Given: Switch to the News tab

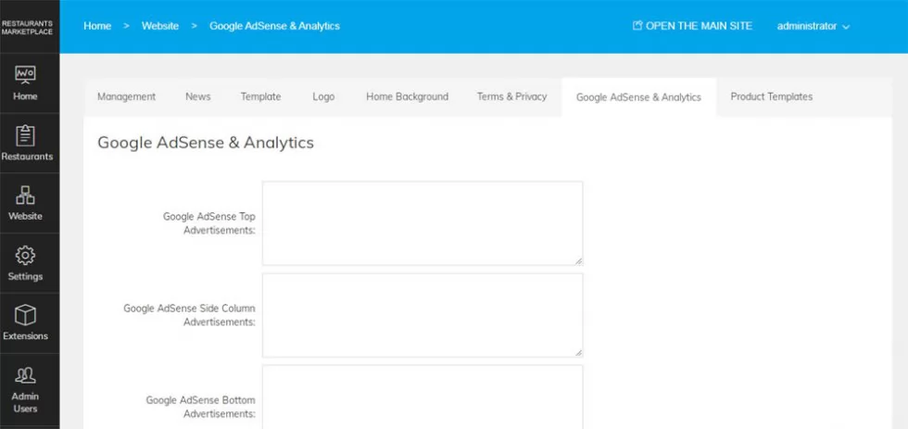Looking at the screenshot, I should pos(198,96).
